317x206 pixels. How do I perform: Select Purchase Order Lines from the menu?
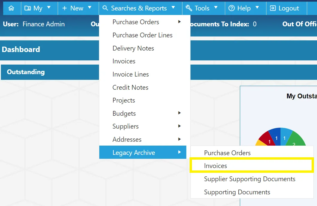[143, 35]
